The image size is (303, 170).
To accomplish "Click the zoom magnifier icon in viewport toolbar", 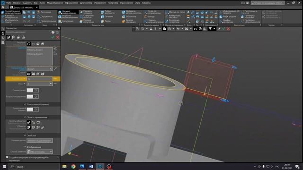I will tap(143, 29).
